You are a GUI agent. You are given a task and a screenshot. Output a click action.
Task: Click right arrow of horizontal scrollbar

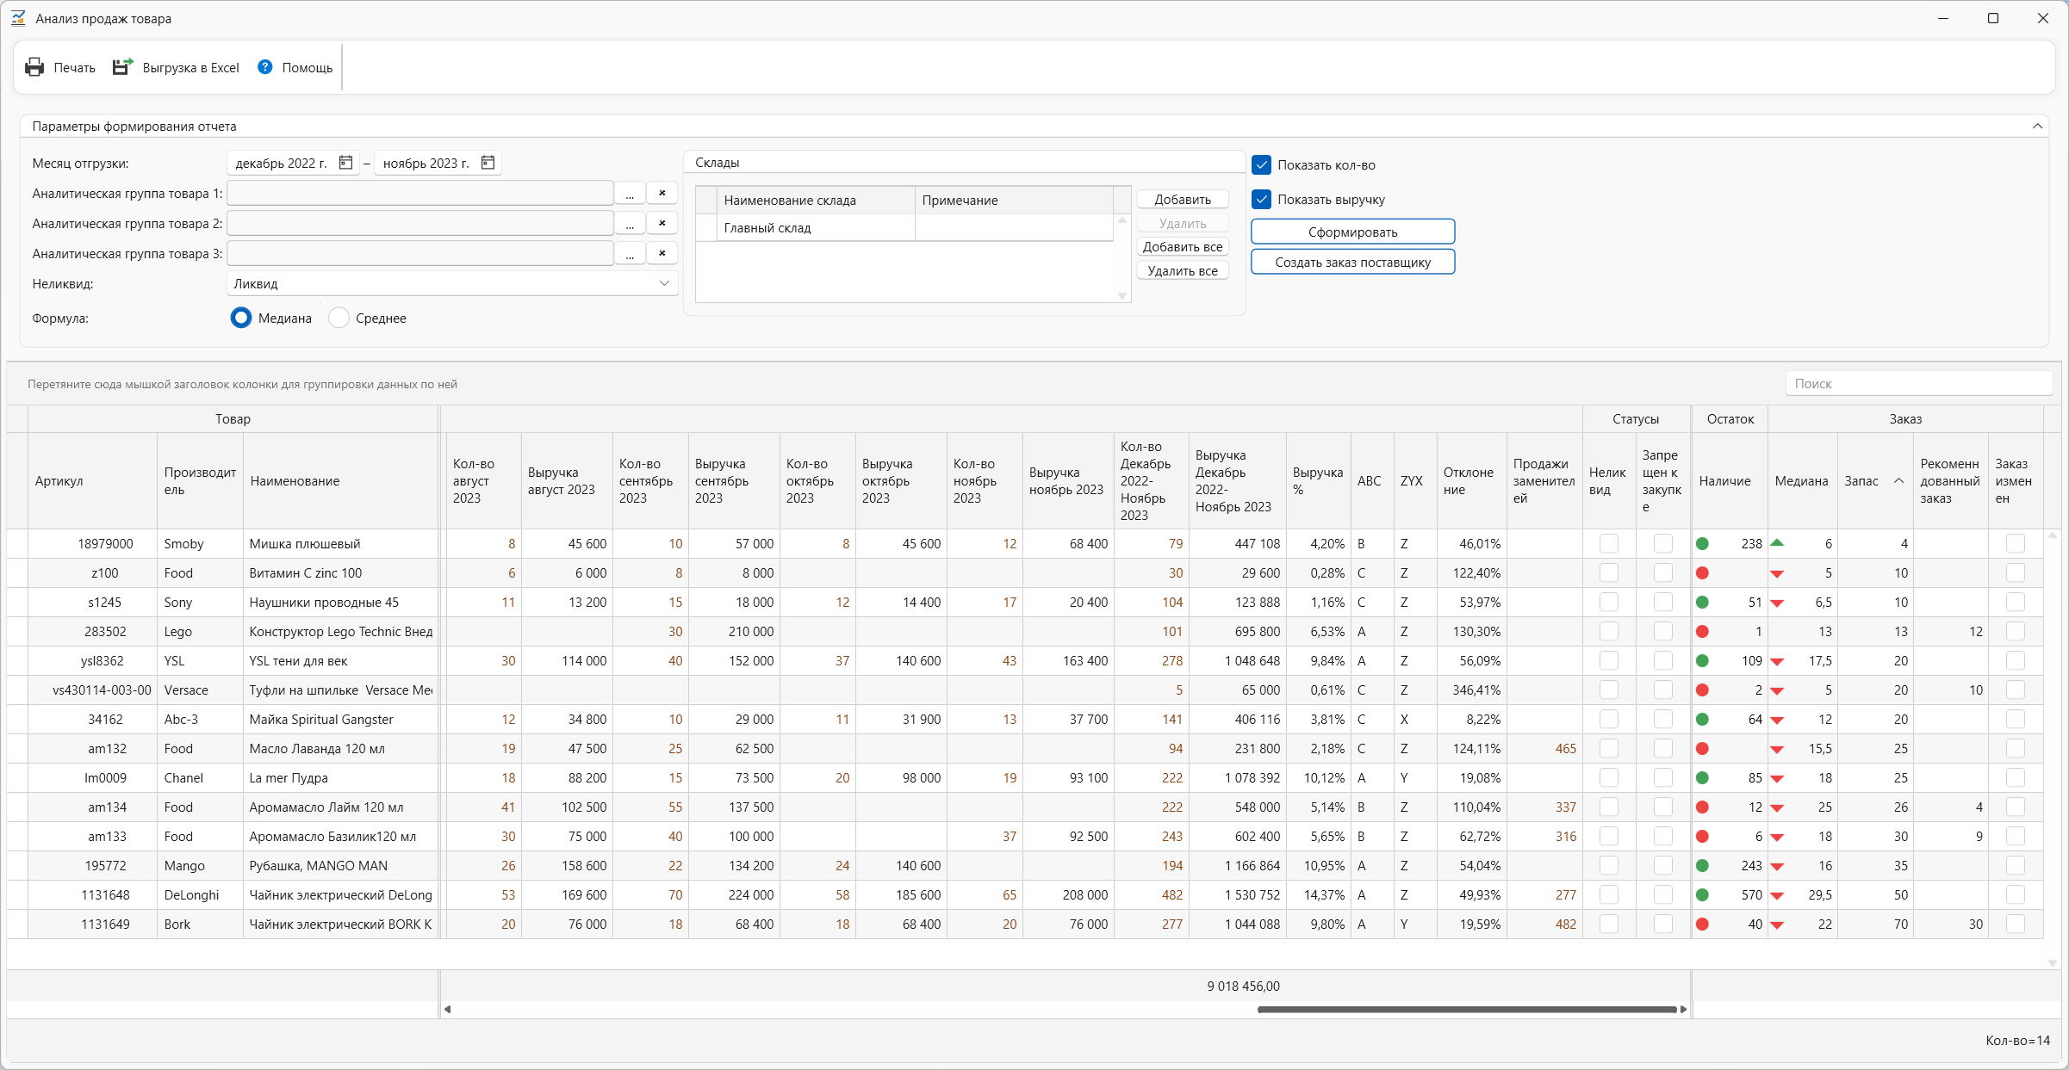coord(1683,1009)
